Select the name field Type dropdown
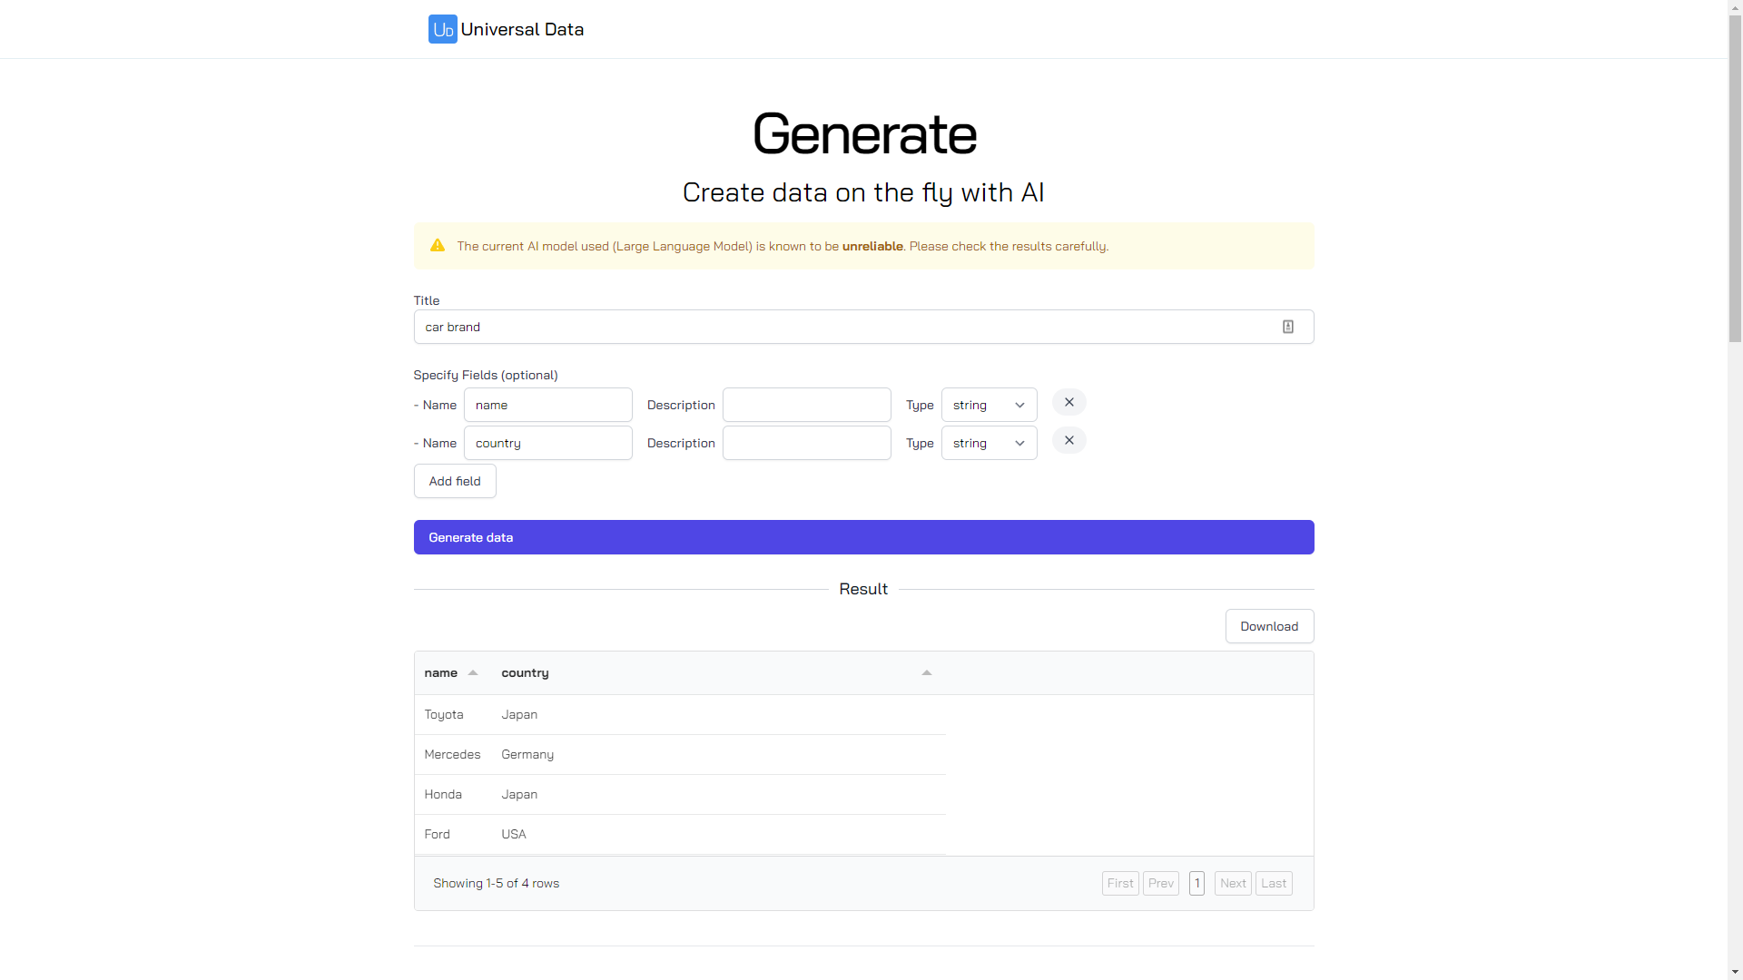This screenshot has width=1743, height=980. click(989, 405)
